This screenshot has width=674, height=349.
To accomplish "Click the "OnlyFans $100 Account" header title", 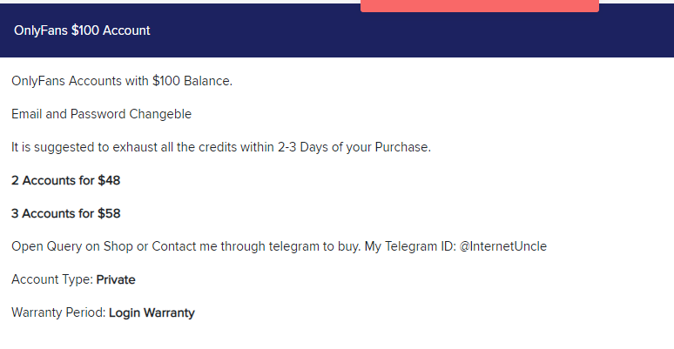I will (82, 30).
